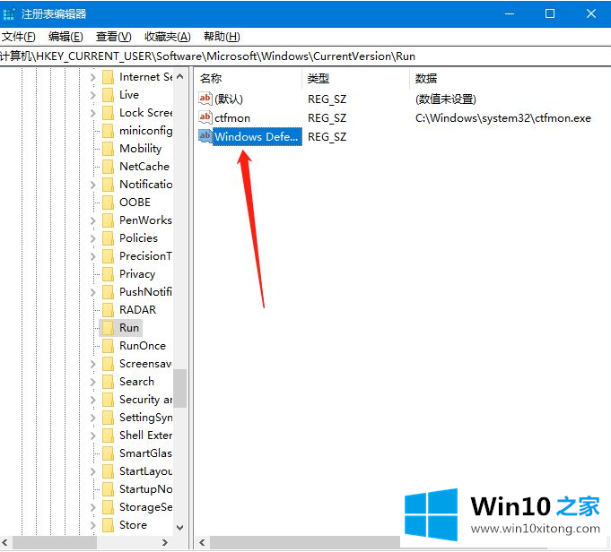Screen dimensions: 611x552
Task: Expand the Notificatio key
Action: tap(92, 185)
